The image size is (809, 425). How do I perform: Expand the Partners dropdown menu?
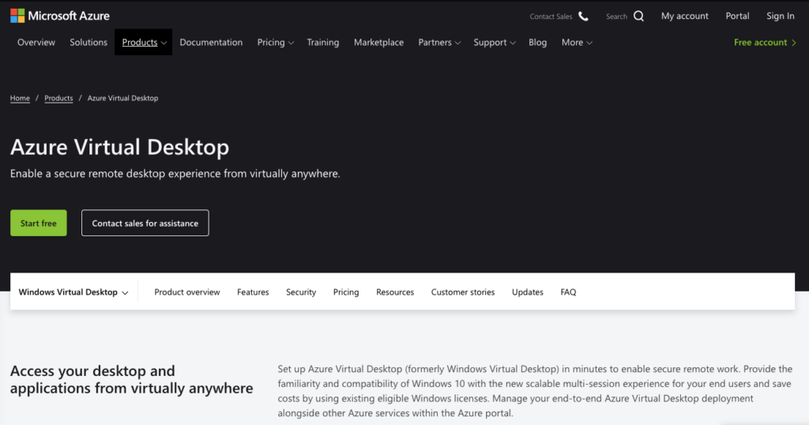coord(439,43)
